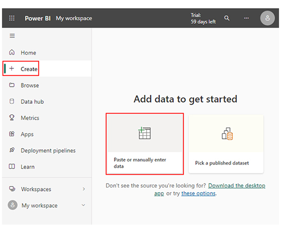
Task: Click the Deployment pipelines rocket icon
Action: (x=12, y=150)
